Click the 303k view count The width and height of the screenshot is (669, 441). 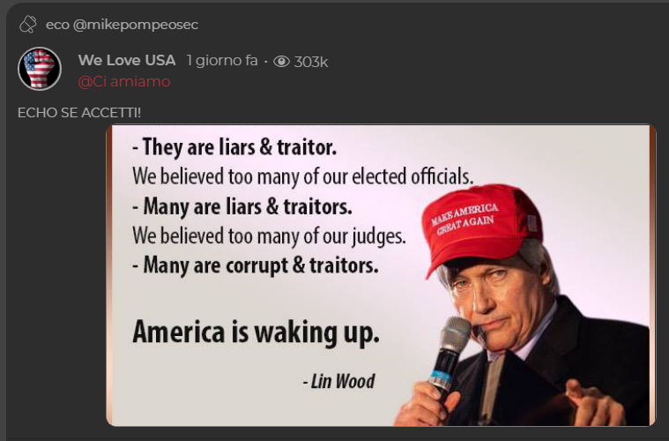click(x=310, y=62)
